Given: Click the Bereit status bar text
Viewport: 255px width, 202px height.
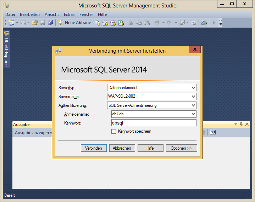Looking at the screenshot, I should [10, 195].
